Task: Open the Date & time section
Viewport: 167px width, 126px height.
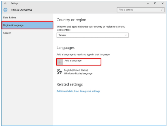Action: (x=10, y=18)
